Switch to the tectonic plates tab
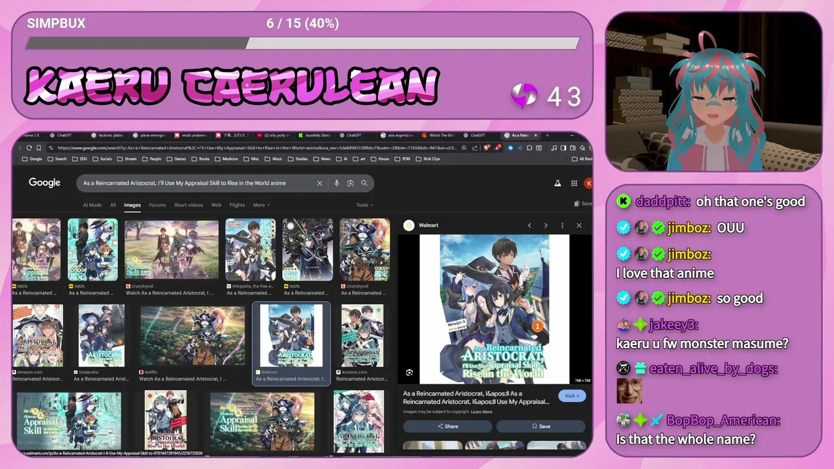Screen dimensions: 834x469 [108, 135]
